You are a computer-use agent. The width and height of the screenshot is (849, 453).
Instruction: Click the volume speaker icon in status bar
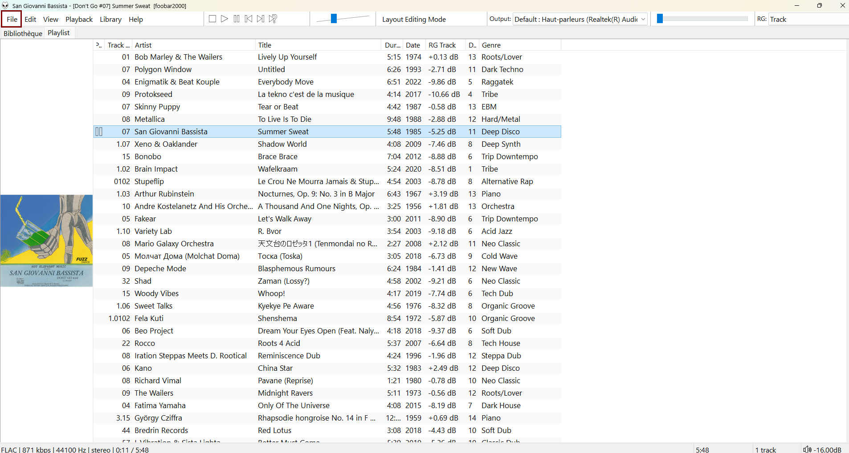point(807,449)
